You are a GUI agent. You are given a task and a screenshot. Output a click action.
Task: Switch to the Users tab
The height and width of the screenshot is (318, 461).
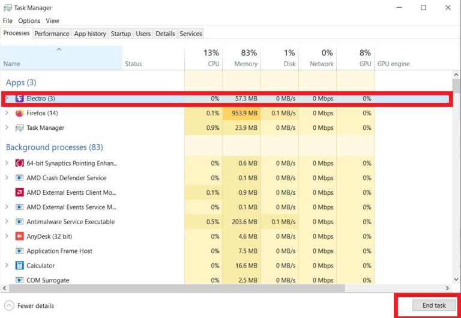143,34
